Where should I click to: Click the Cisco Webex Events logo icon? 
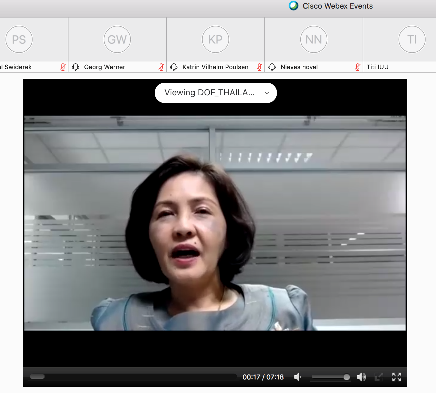pyautogui.click(x=294, y=6)
